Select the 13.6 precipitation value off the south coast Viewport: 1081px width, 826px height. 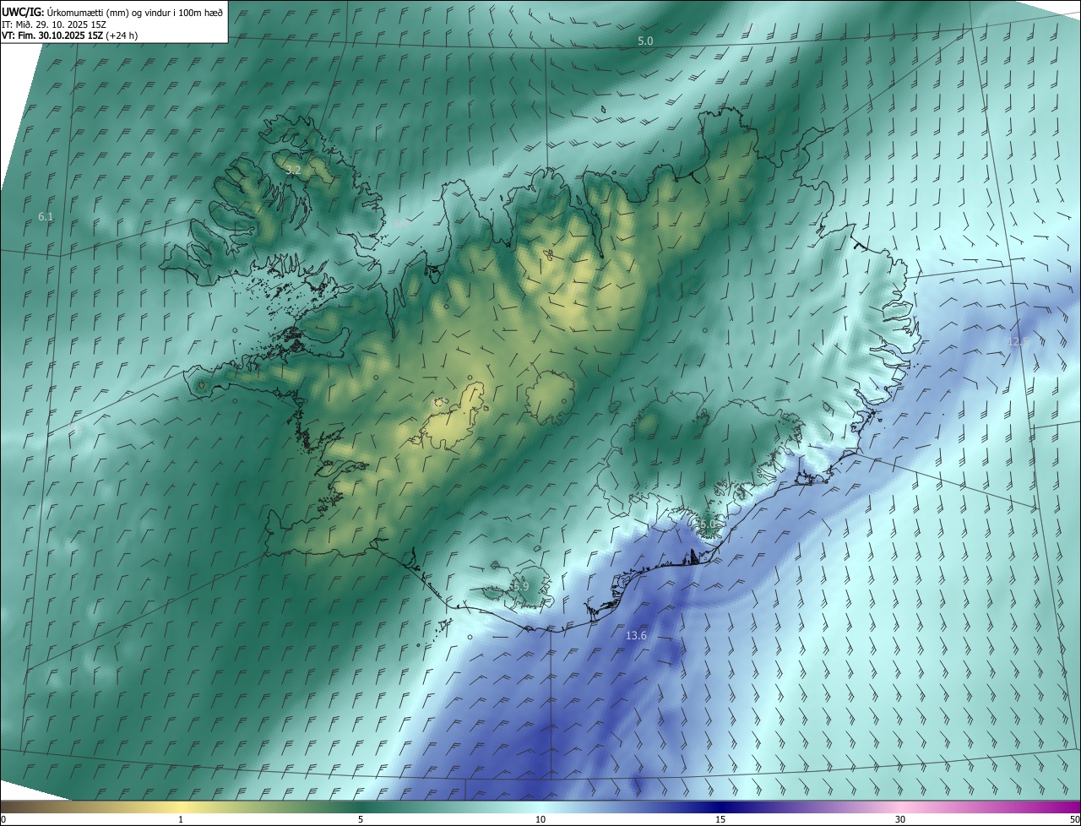pos(636,636)
